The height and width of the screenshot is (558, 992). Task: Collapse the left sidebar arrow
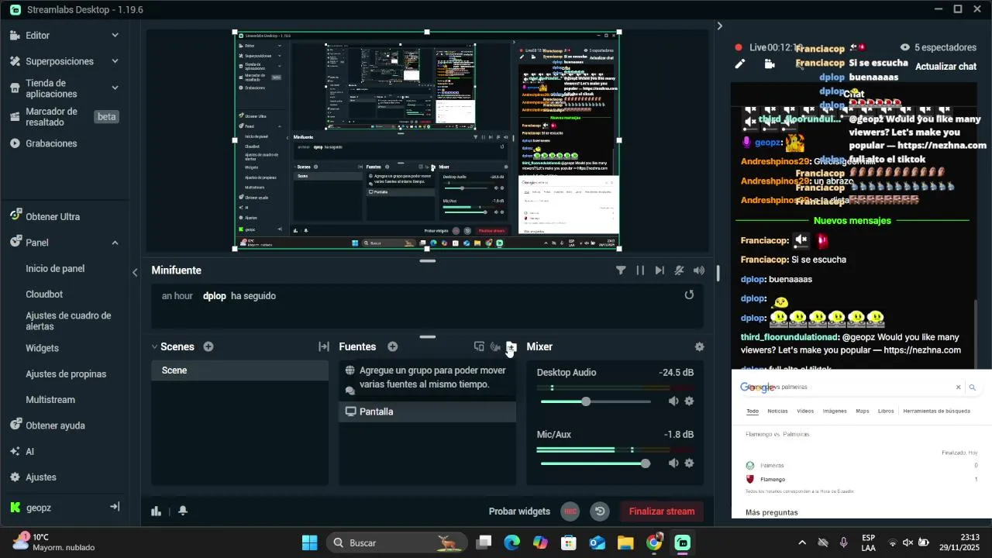click(135, 272)
